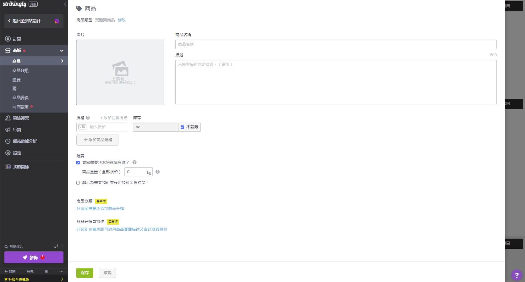Click the three-dots more options icon
This screenshot has width=525, height=282.
(61, 271)
